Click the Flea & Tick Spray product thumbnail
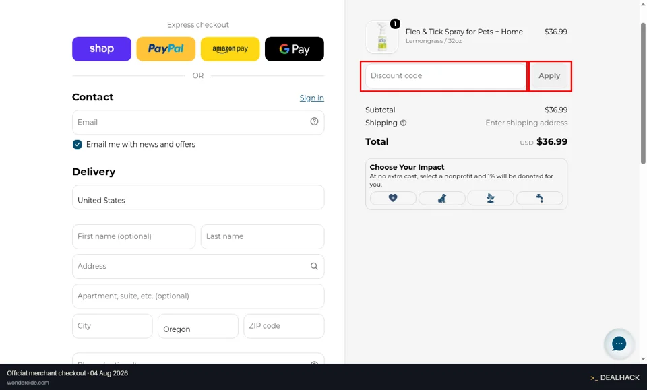Screen dimensions: 647x390 click(x=382, y=37)
